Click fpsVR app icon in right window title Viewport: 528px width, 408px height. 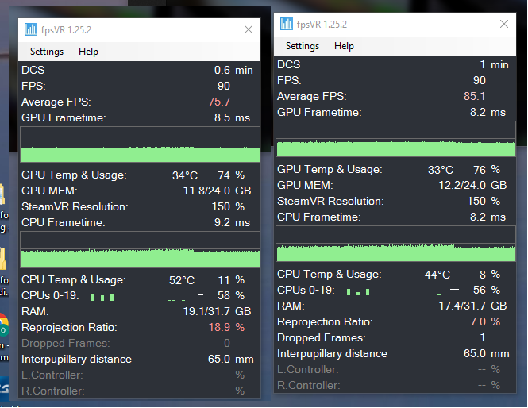[286, 24]
